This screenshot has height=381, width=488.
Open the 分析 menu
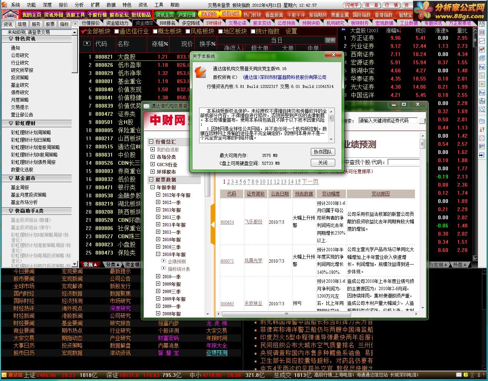(79, 5)
